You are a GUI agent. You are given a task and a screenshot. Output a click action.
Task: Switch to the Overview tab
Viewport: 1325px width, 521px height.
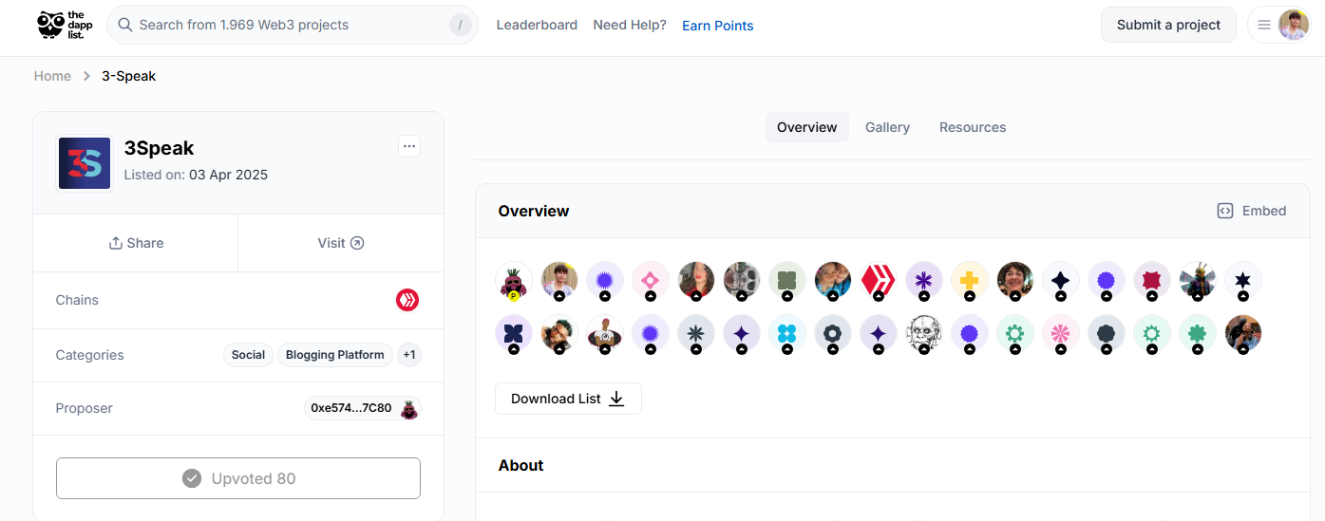click(807, 127)
